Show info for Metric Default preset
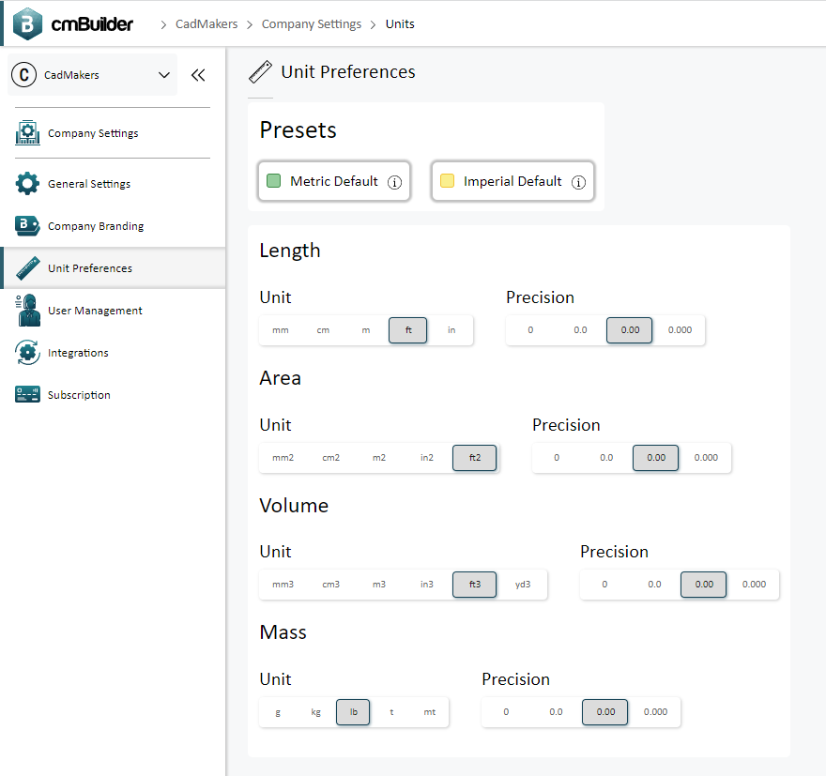Screen dimensions: 826x776 coord(394,182)
